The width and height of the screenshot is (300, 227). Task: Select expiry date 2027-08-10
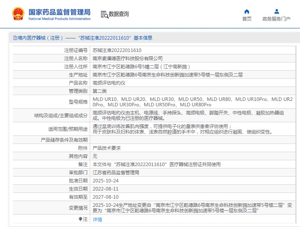coord(106,197)
